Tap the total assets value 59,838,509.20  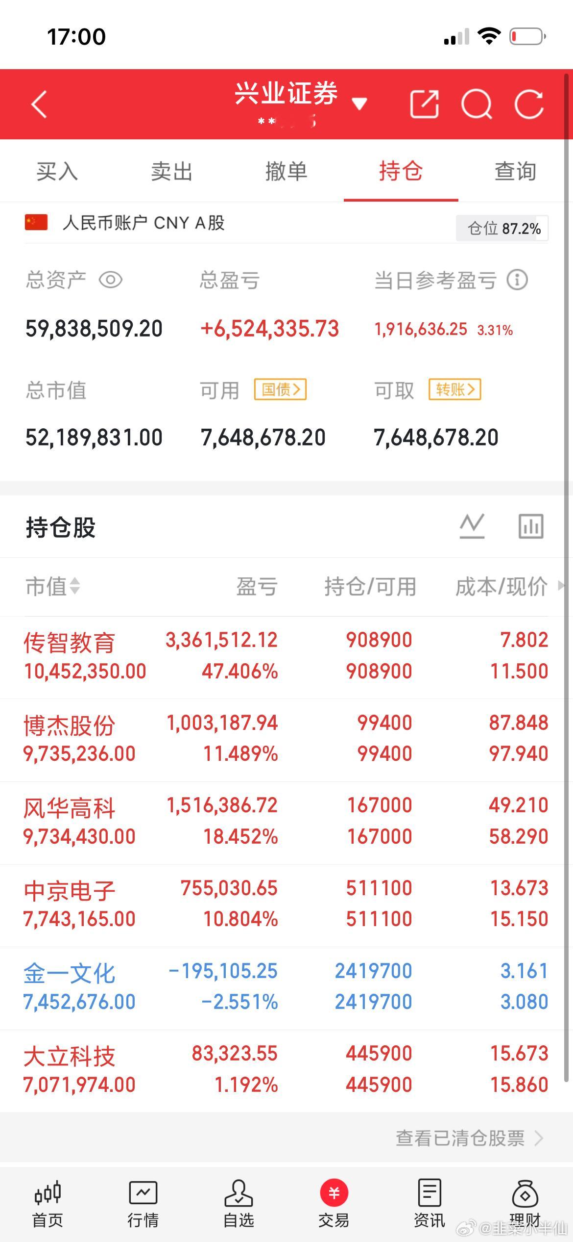[94, 329]
